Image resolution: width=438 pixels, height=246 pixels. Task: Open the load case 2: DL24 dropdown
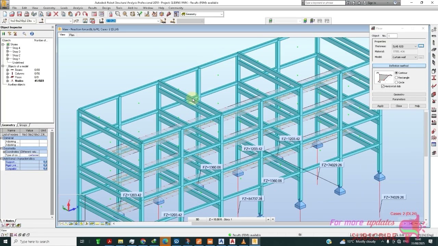coord(158,21)
